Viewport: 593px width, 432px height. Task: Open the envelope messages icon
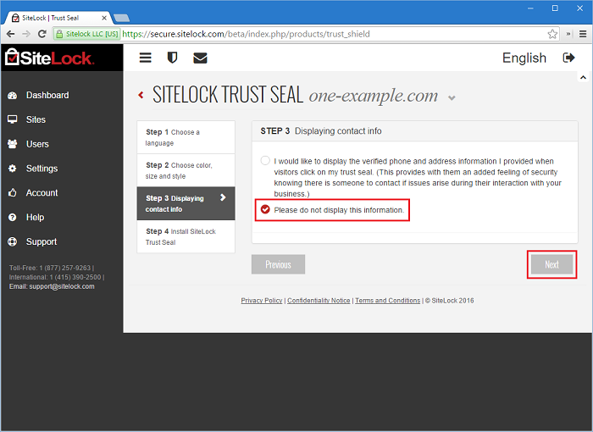(x=200, y=58)
